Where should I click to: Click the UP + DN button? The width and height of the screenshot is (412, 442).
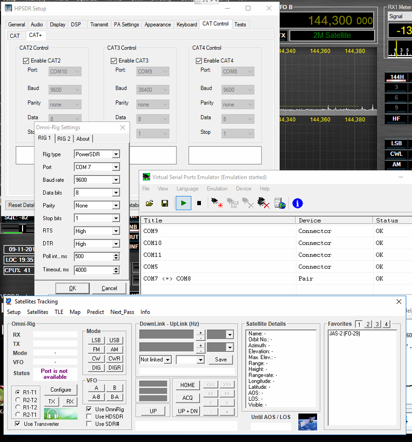tap(188, 411)
